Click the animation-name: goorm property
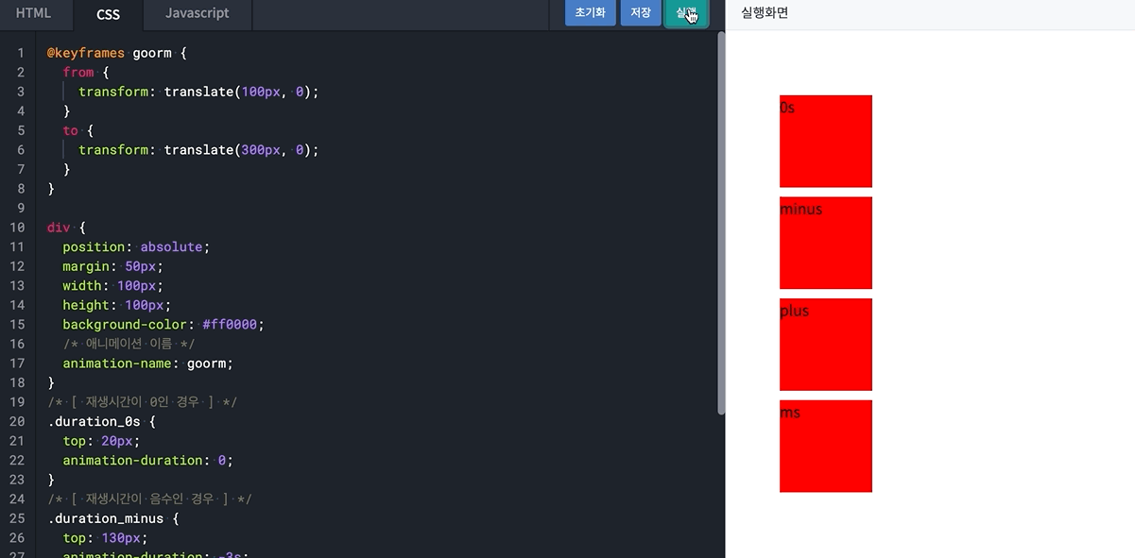 coord(146,363)
